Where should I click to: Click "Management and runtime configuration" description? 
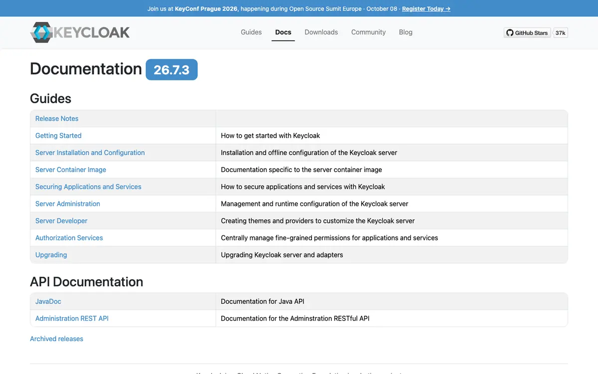point(314,203)
